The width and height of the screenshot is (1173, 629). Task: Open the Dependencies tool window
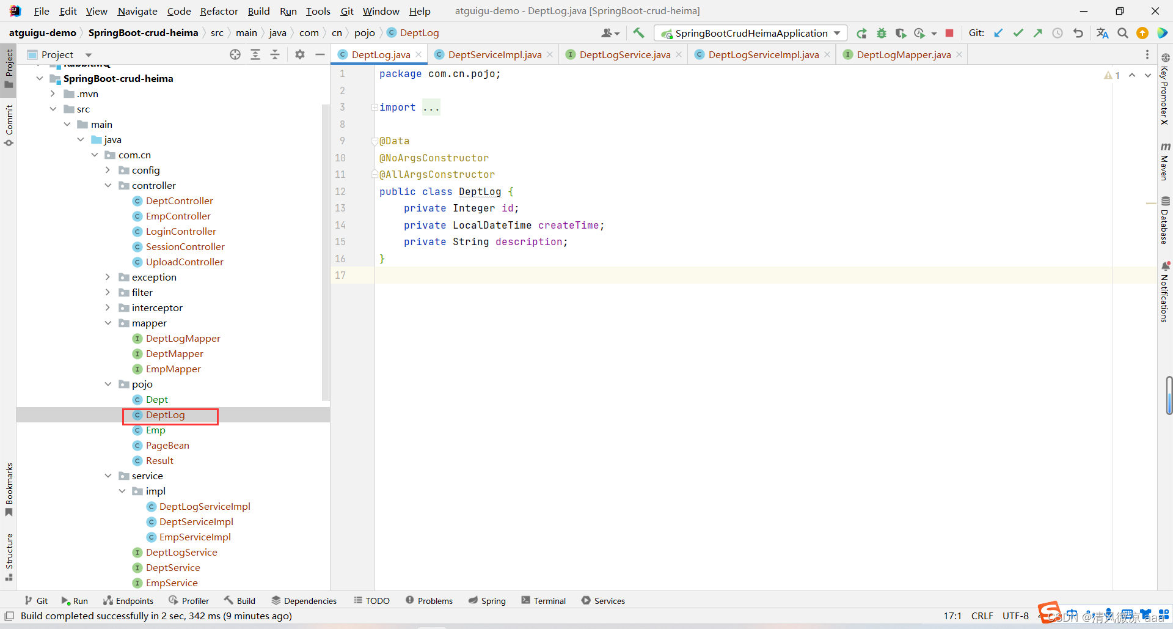(x=304, y=601)
